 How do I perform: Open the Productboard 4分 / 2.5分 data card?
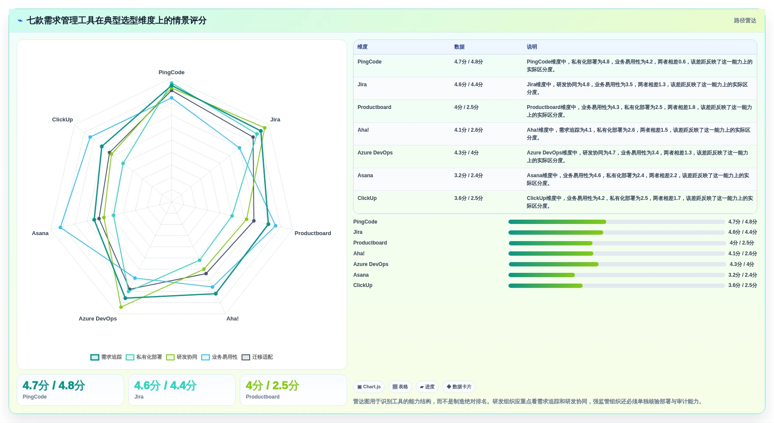click(293, 390)
